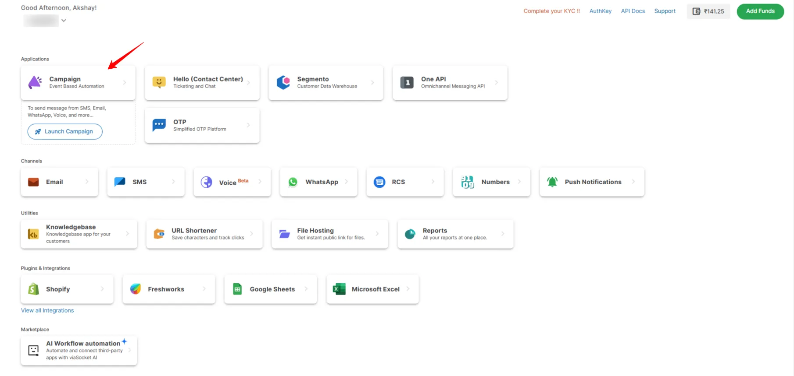The height and width of the screenshot is (376, 794).
Task: Select the RCS channel label
Action: 398,182
